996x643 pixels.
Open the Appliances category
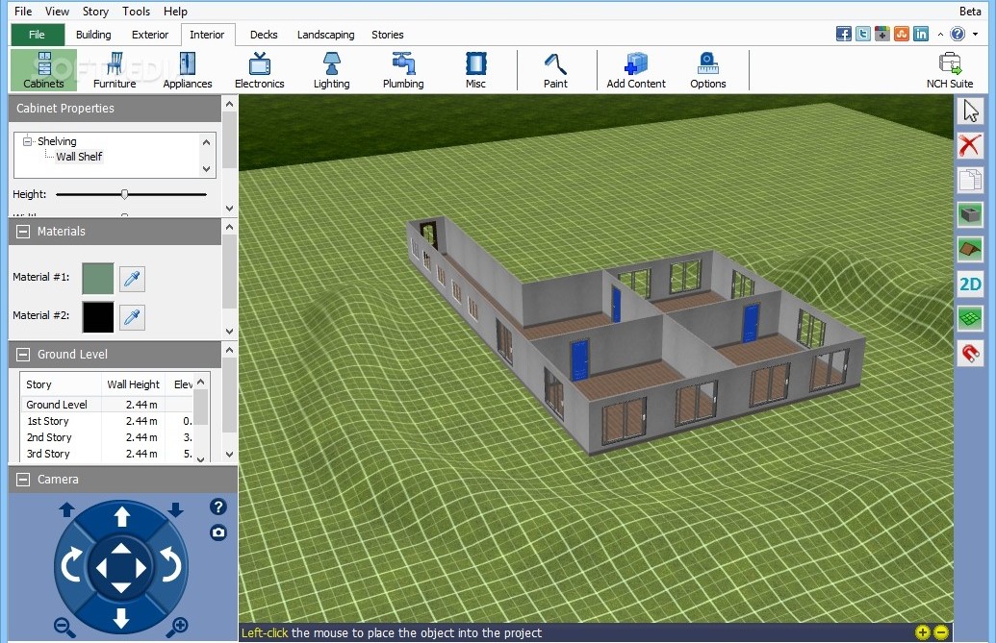187,67
